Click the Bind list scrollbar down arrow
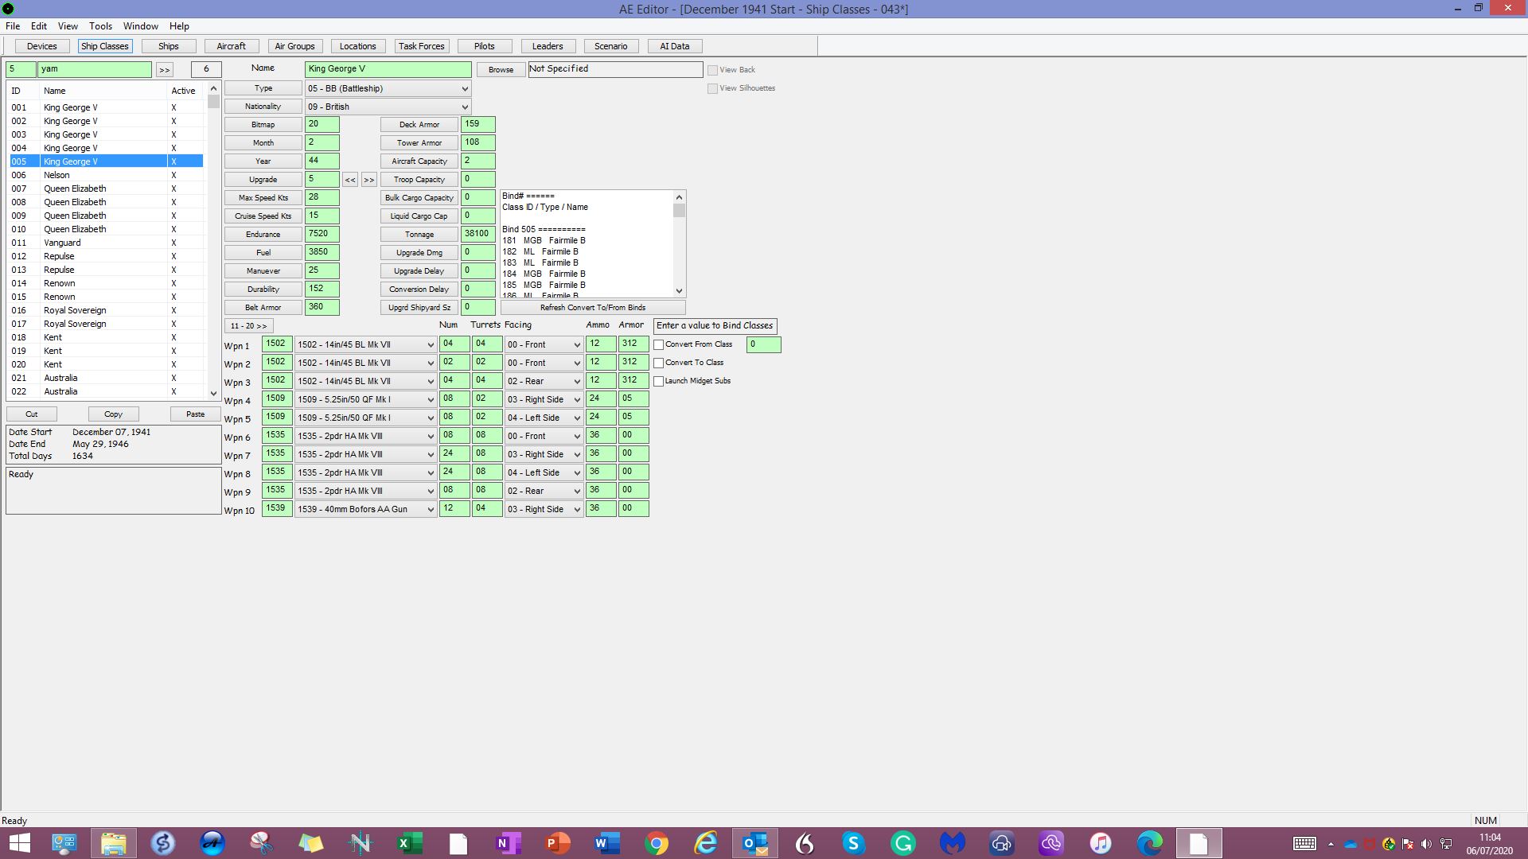 679,291
